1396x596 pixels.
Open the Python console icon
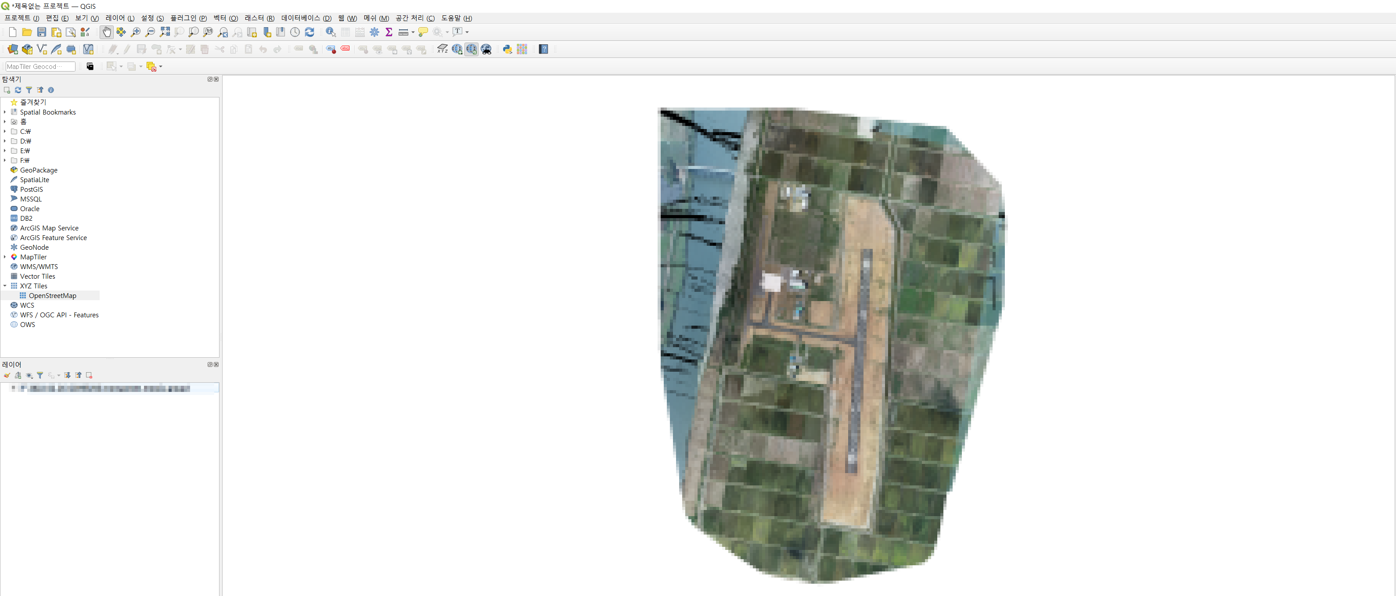point(507,49)
